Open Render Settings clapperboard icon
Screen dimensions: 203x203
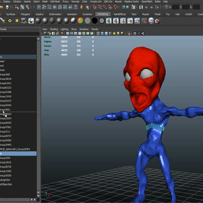(x=157, y=7)
